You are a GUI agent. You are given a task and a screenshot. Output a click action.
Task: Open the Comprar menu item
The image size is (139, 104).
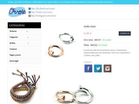tap(24, 49)
